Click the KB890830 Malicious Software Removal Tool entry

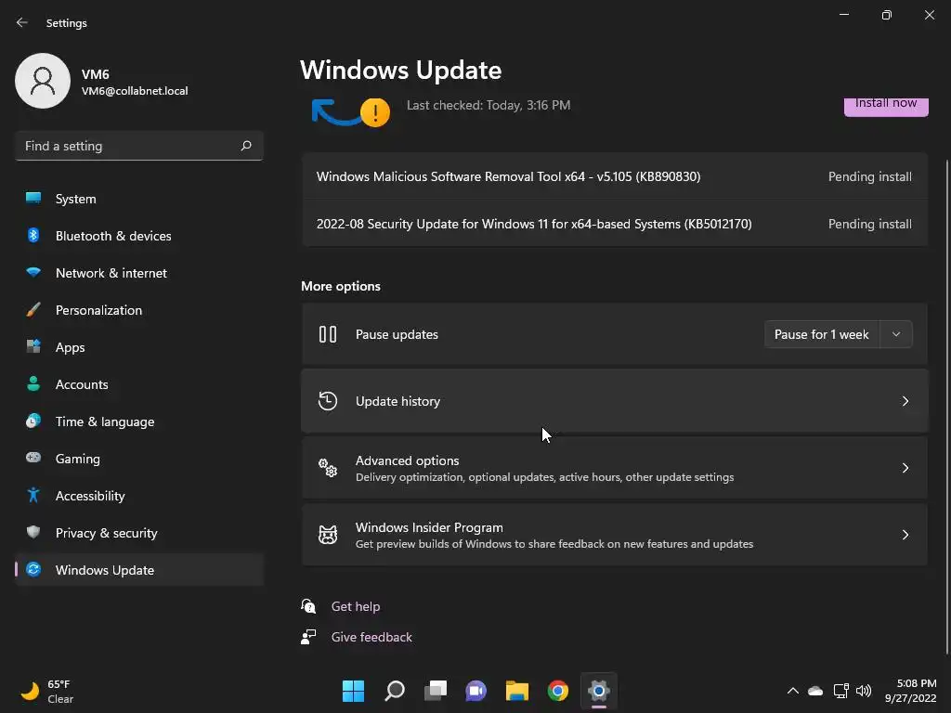pyautogui.click(x=615, y=176)
